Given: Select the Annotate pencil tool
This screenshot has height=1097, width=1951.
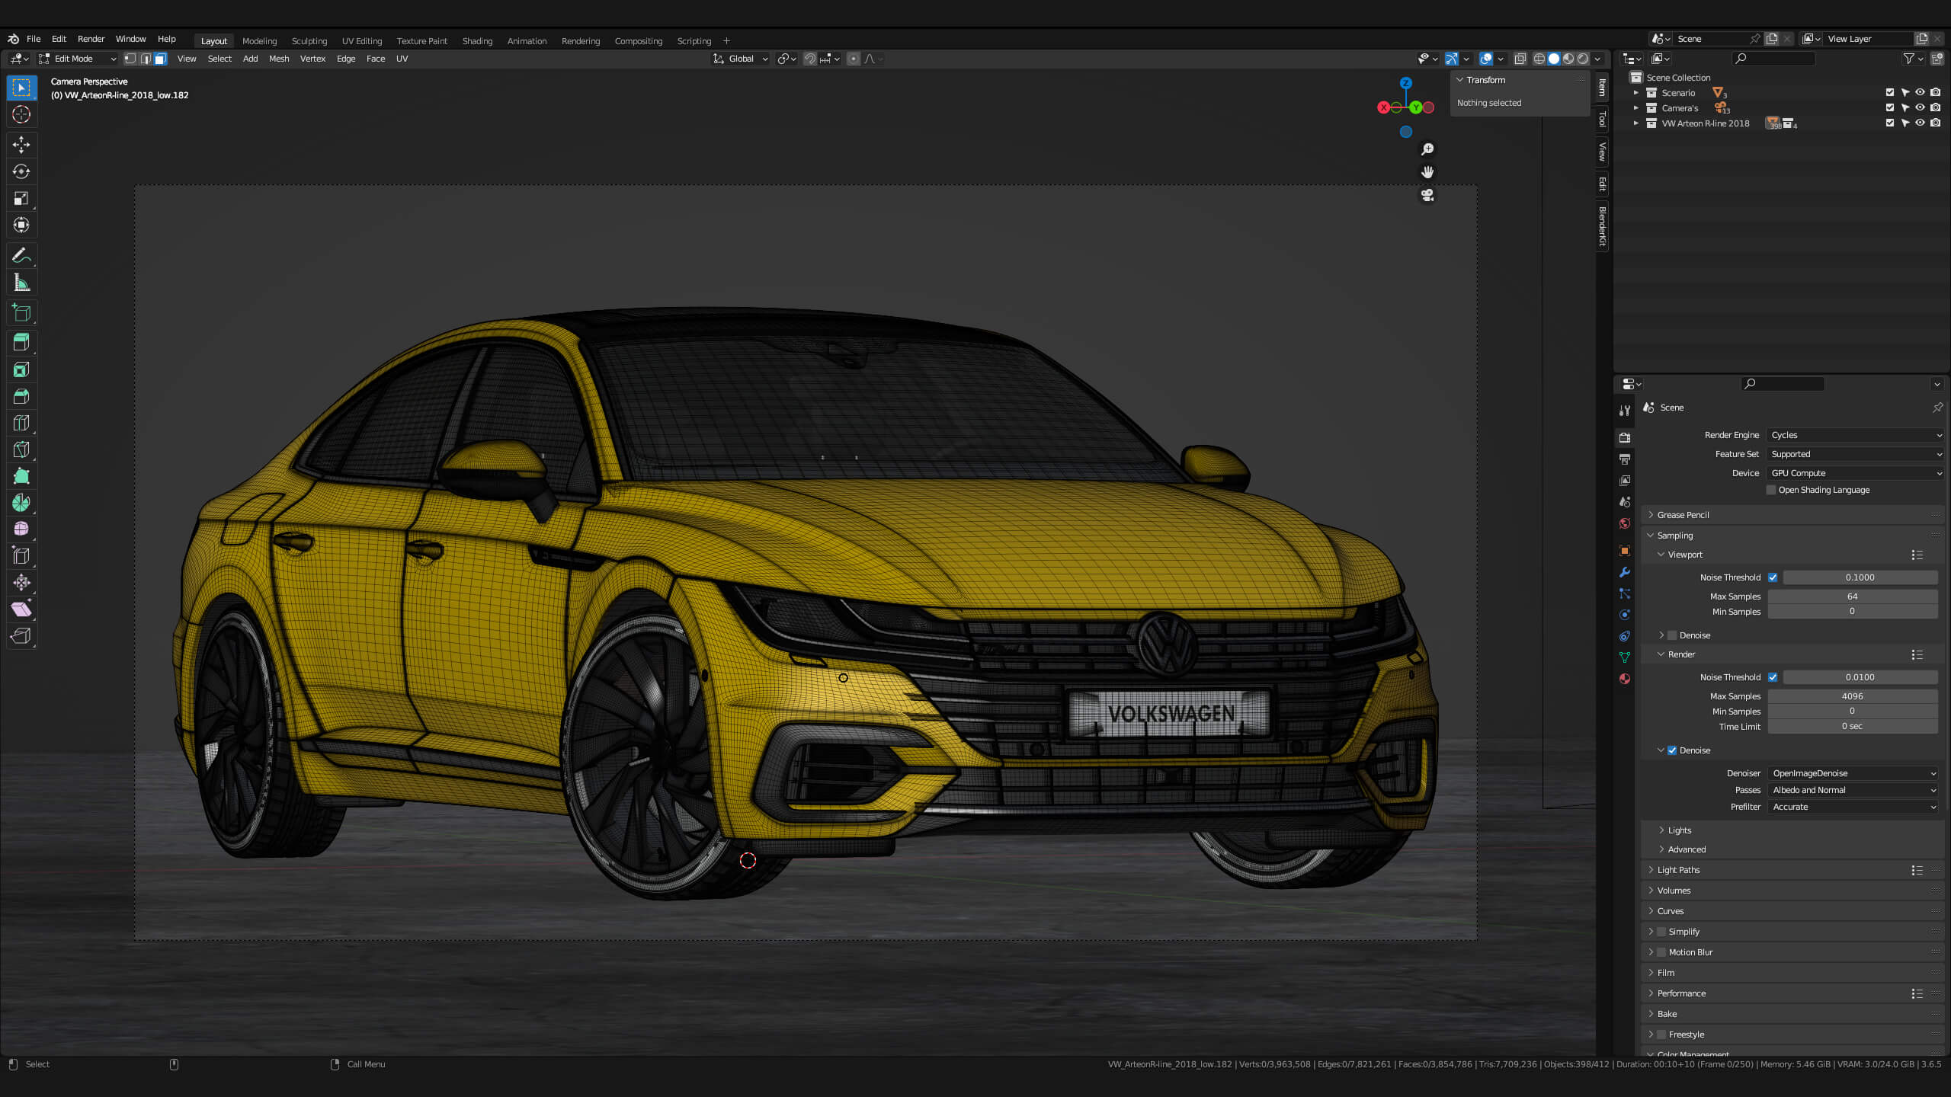Looking at the screenshot, I should click(x=21, y=256).
